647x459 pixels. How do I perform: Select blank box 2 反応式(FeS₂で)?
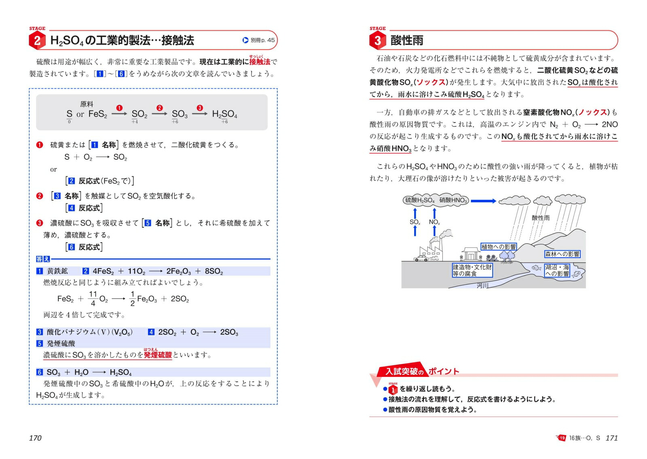click(99, 181)
